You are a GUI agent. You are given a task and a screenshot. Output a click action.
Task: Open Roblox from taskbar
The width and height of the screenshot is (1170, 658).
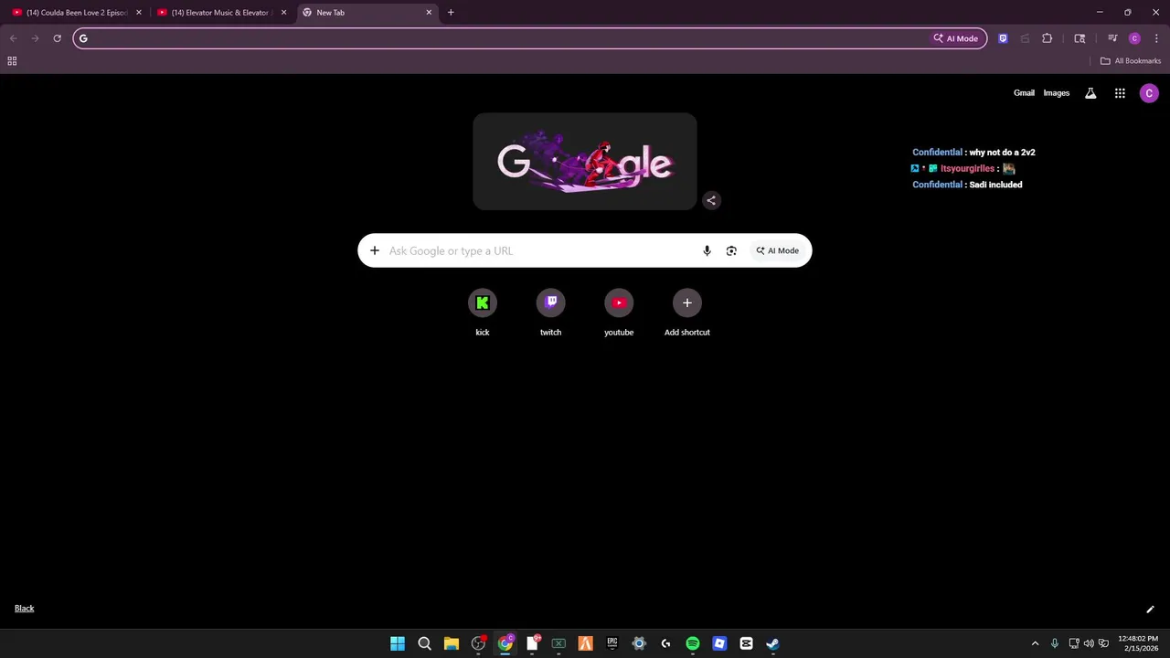coord(719,643)
